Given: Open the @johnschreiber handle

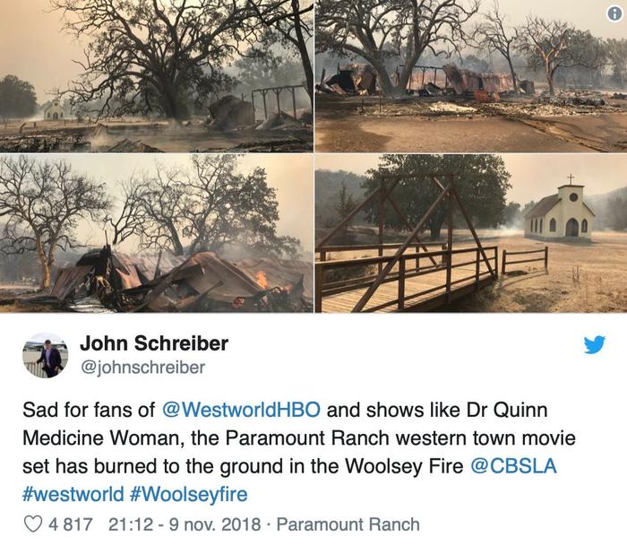Looking at the screenshot, I should click(142, 367).
